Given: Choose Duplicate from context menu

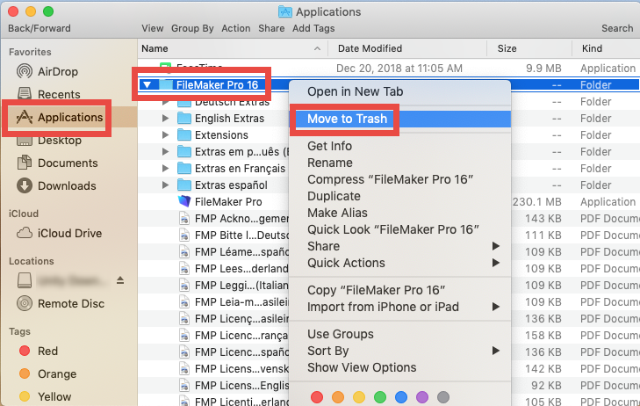Looking at the screenshot, I should [400, 196].
